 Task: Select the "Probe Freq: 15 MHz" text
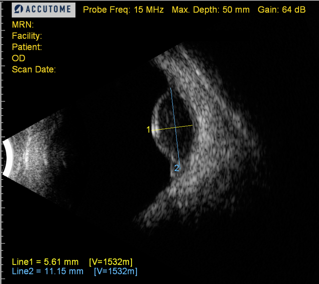tap(123, 10)
